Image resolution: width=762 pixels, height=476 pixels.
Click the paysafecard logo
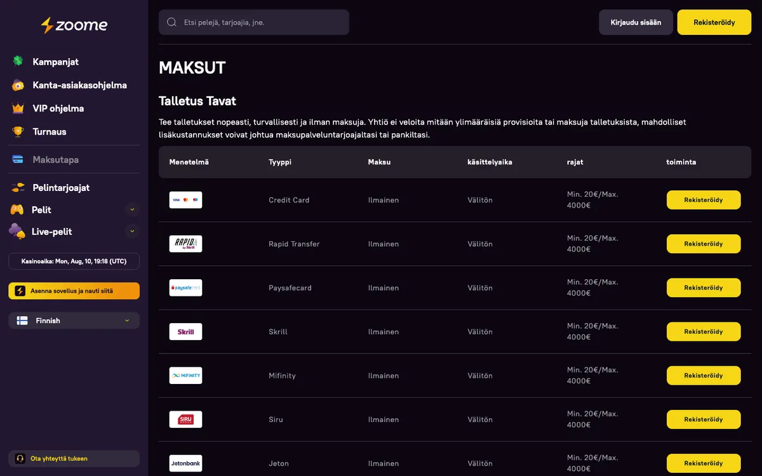(185, 288)
